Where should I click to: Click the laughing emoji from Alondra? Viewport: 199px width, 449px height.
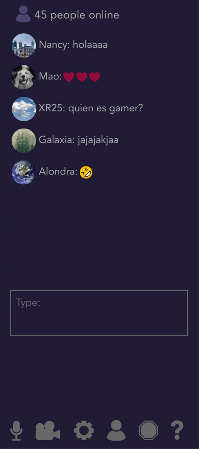(86, 173)
